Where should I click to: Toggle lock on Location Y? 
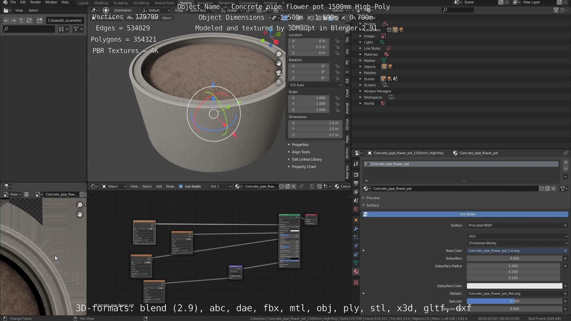337,47
